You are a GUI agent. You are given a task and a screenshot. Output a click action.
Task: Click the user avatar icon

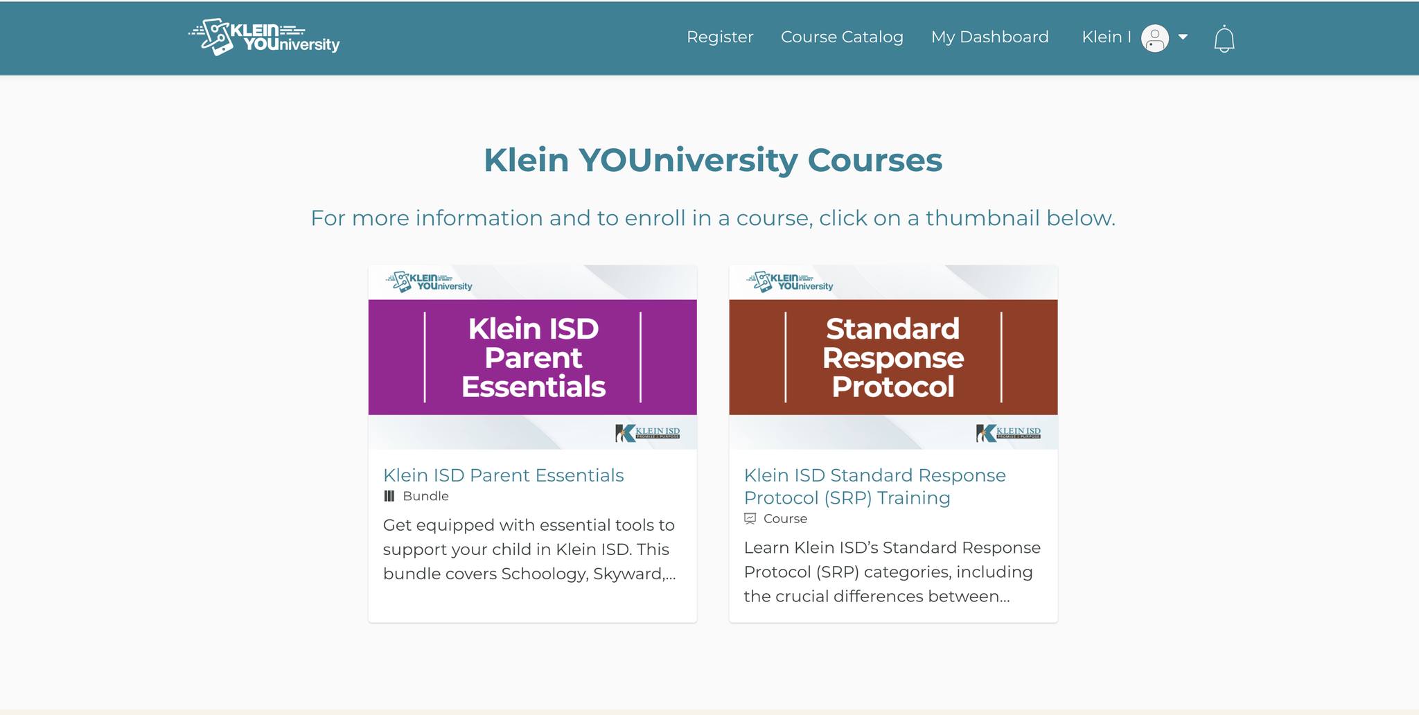[x=1155, y=38]
